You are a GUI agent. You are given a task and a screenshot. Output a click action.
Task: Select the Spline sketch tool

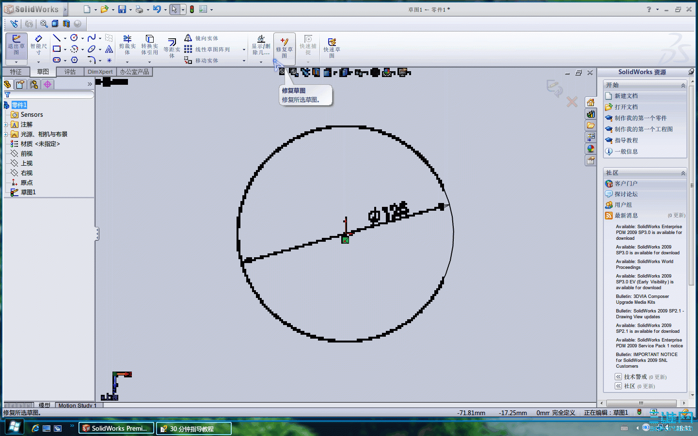coord(92,38)
